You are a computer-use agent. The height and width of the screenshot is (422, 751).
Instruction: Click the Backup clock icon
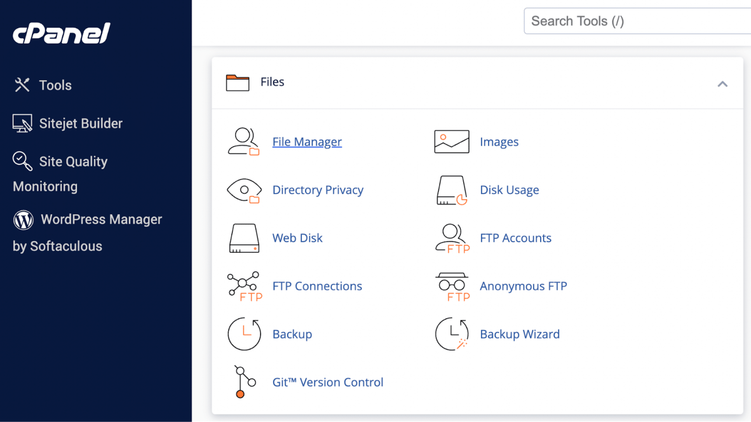coord(243,334)
